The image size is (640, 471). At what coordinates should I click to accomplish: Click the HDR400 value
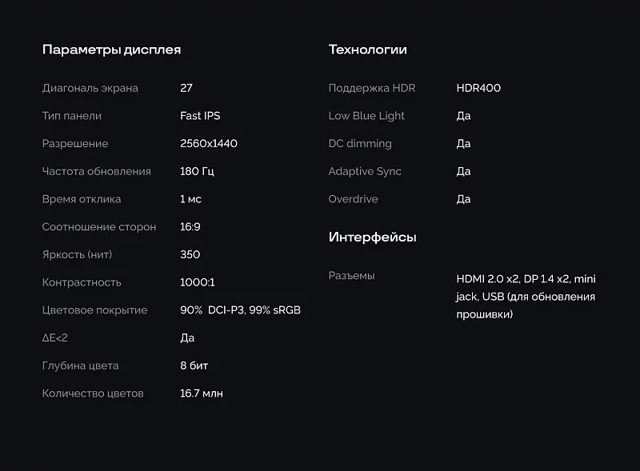pos(478,88)
